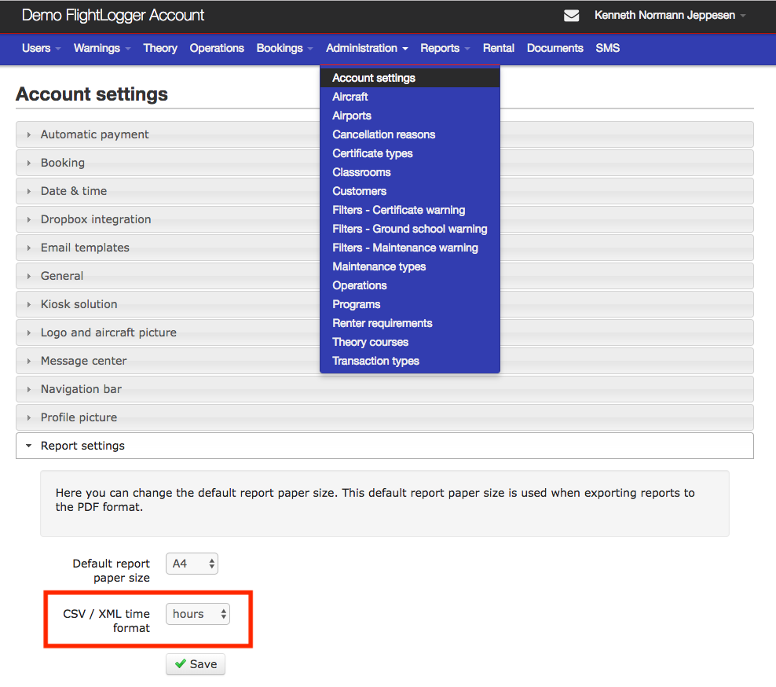The width and height of the screenshot is (776, 687).
Task: Open Cancellation reasons menu entry
Action: tap(410, 134)
